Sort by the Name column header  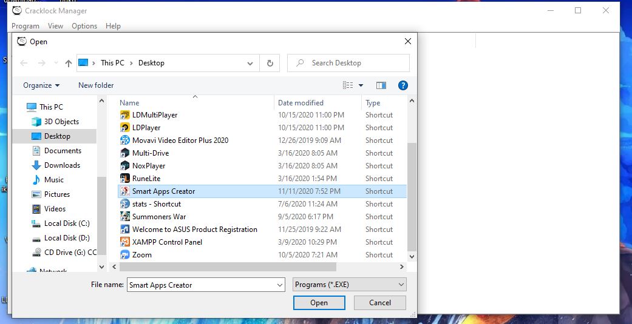click(129, 103)
